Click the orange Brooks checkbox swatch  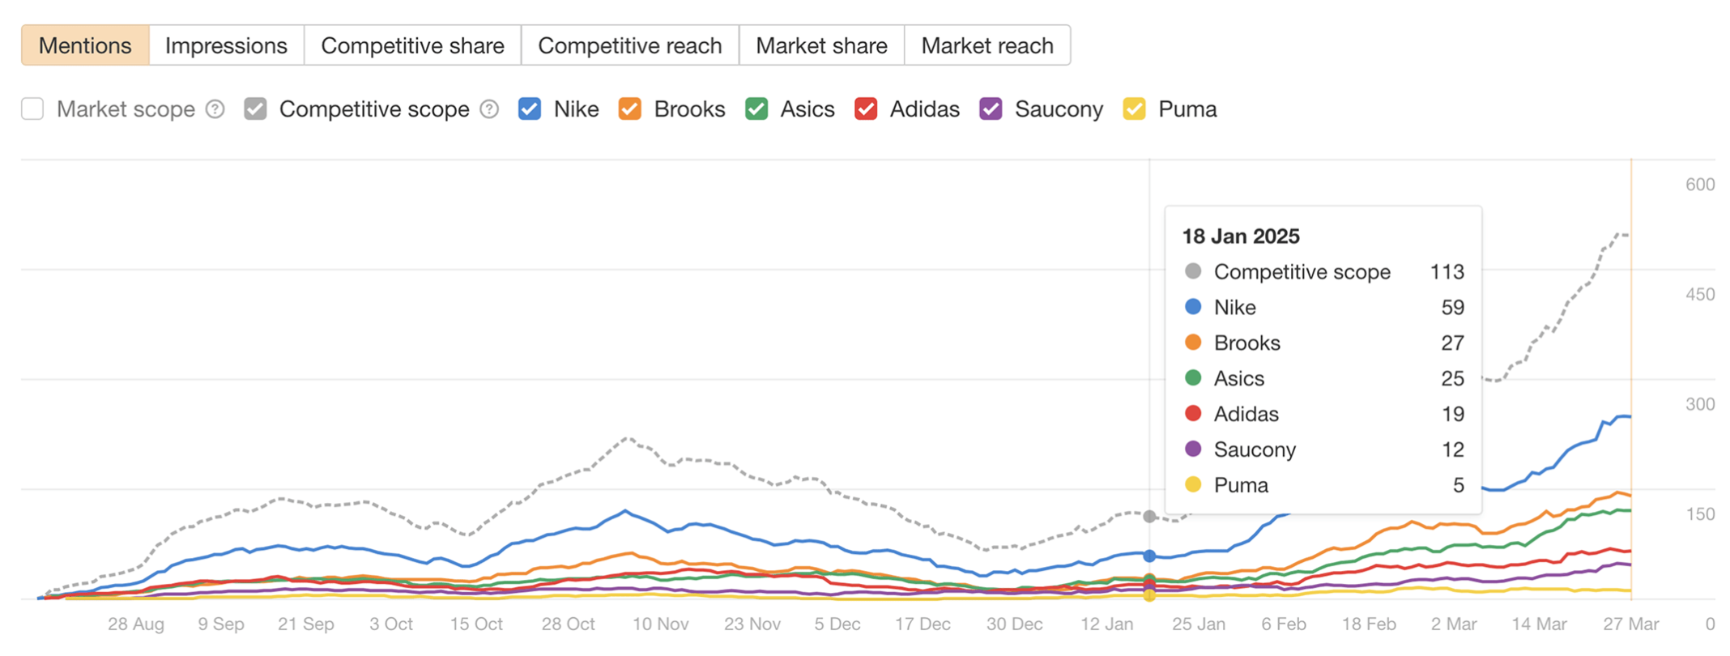(x=629, y=108)
